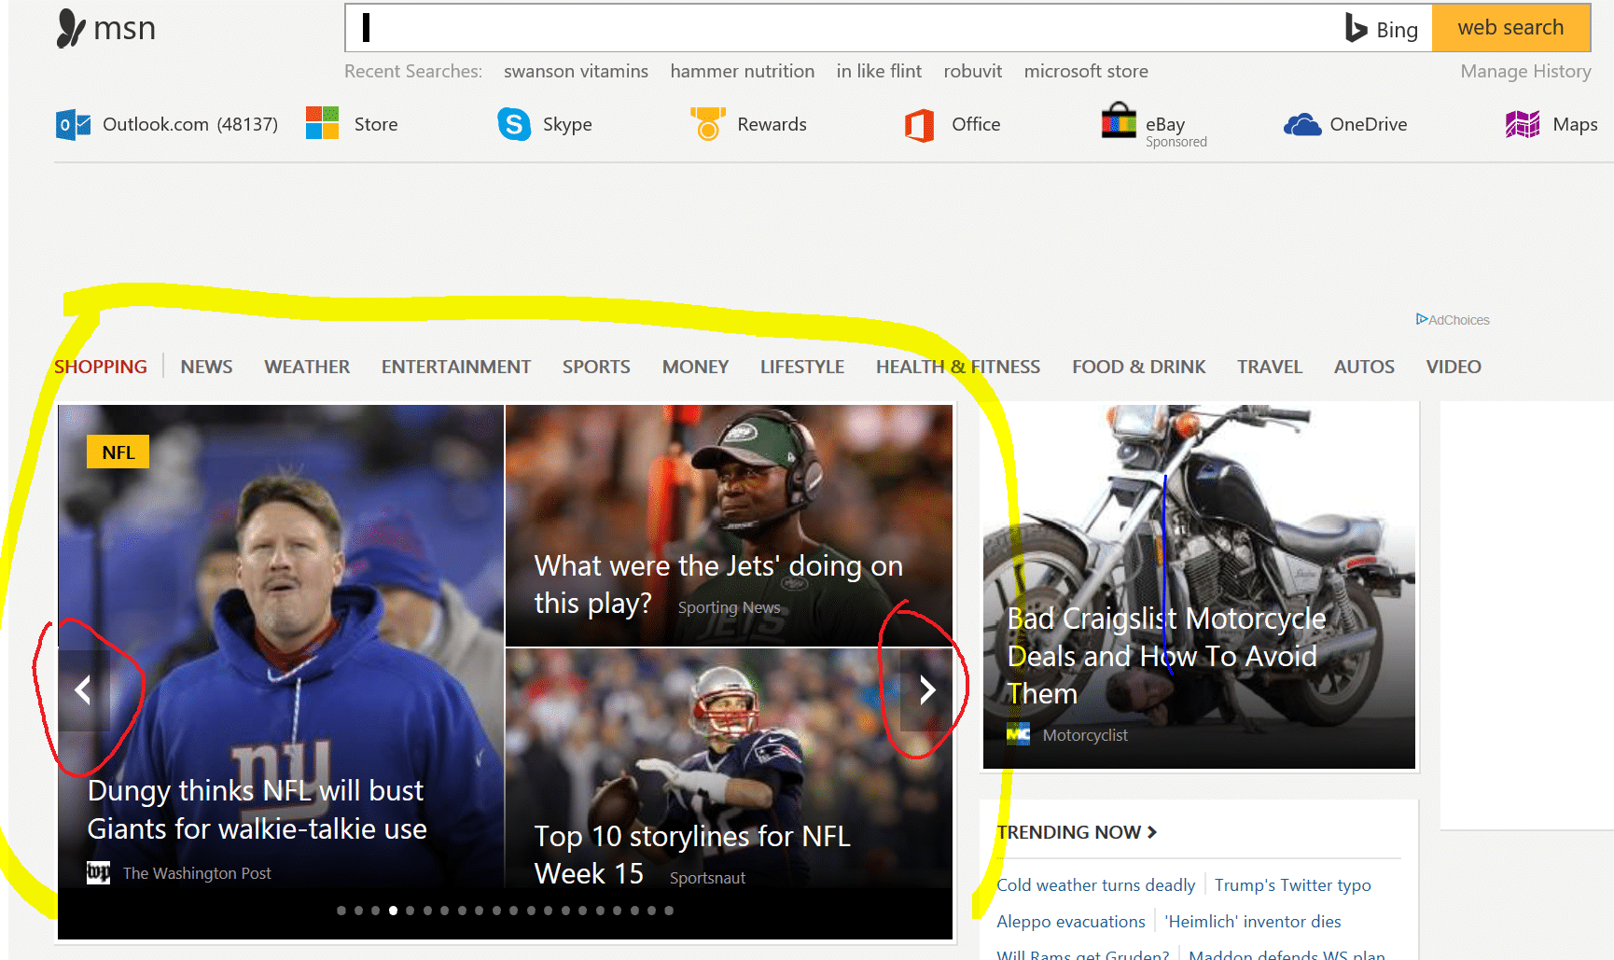This screenshot has width=1614, height=960.
Task: Open Manage History link
Action: click(x=1525, y=71)
